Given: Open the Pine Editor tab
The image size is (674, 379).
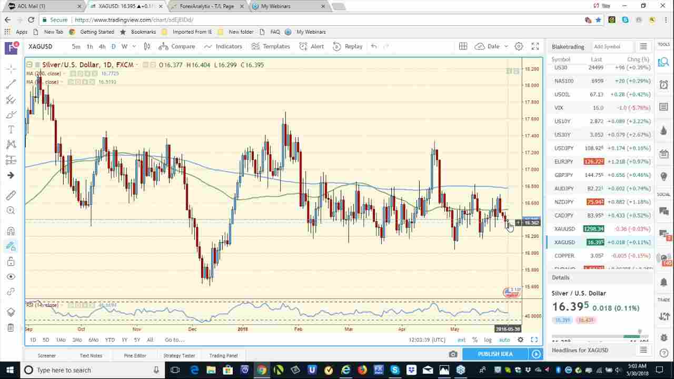Looking at the screenshot, I should (x=135, y=355).
